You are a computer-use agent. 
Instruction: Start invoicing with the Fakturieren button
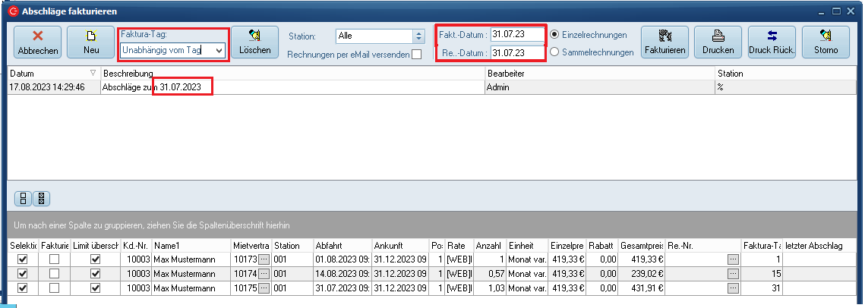pos(665,42)
